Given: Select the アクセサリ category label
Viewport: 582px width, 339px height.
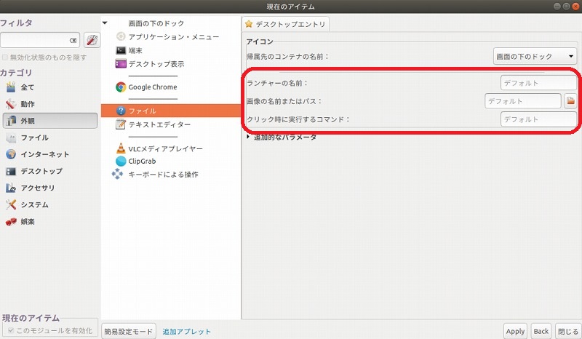Looking at the screenshot, I should click(38, 188).
